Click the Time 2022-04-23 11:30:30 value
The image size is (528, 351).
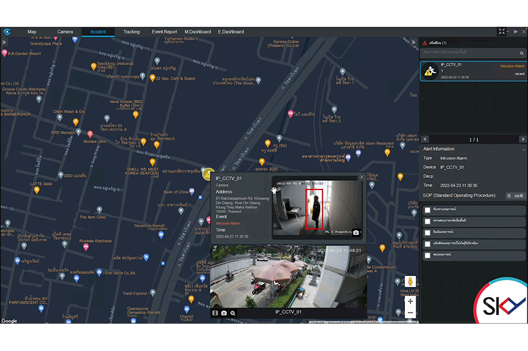pos(458,185)
